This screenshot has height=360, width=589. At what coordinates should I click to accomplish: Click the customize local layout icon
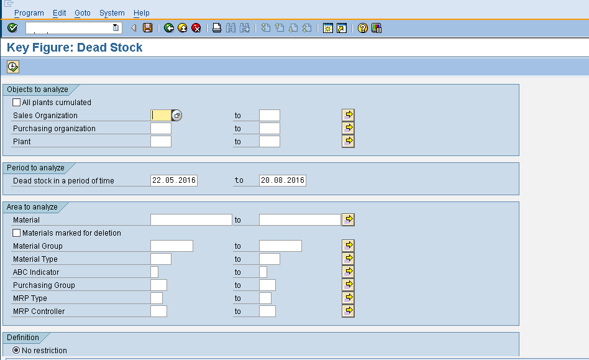point(376,27)
